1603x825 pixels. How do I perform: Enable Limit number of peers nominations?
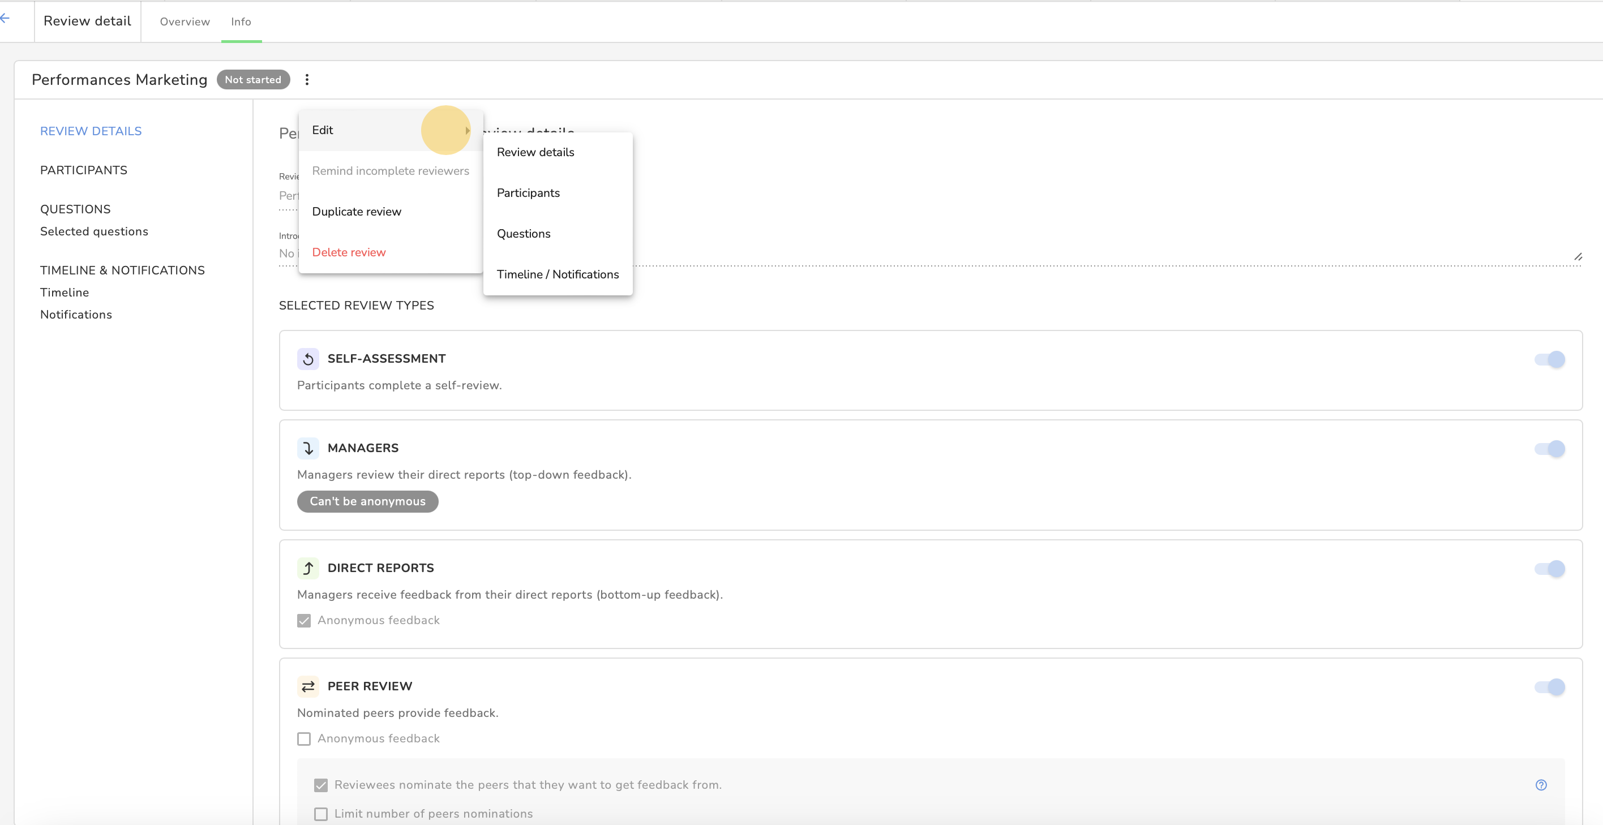[x=321, y=814]
